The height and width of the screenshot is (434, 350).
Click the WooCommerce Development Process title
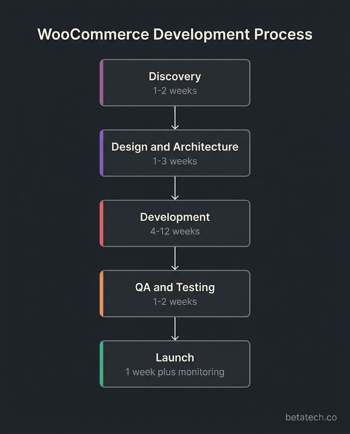[175, 34]
